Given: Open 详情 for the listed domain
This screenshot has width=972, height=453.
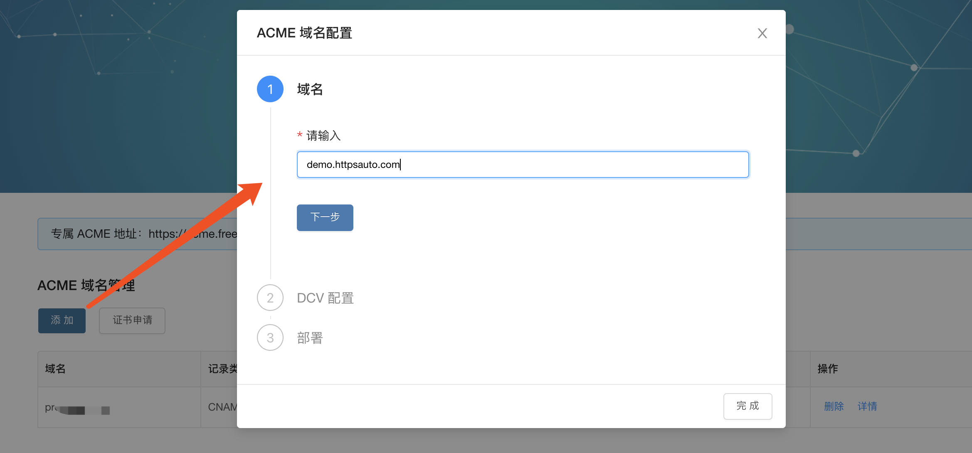Looking at the screenshot, I should point(867,406).
